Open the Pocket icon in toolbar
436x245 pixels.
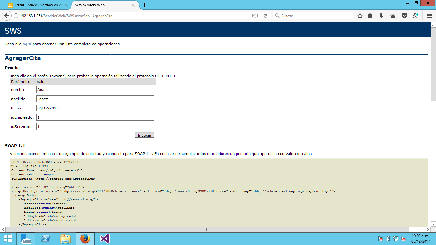[404, 16]
